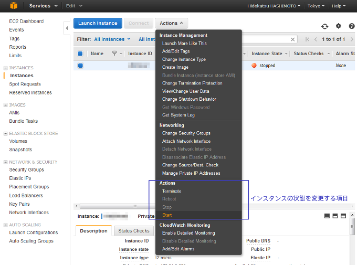This screenshot has height=265, width=357.
Task: Open the Hidekatsu HASHIMOTO account menu
Action: [274, 6]
